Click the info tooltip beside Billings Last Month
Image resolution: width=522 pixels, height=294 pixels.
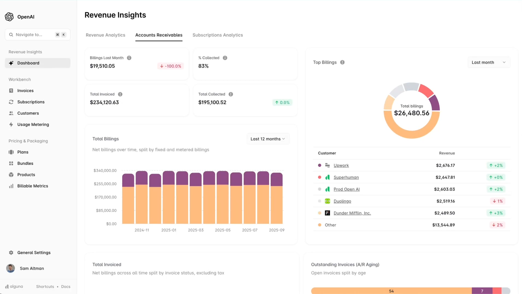coord(129,58)
